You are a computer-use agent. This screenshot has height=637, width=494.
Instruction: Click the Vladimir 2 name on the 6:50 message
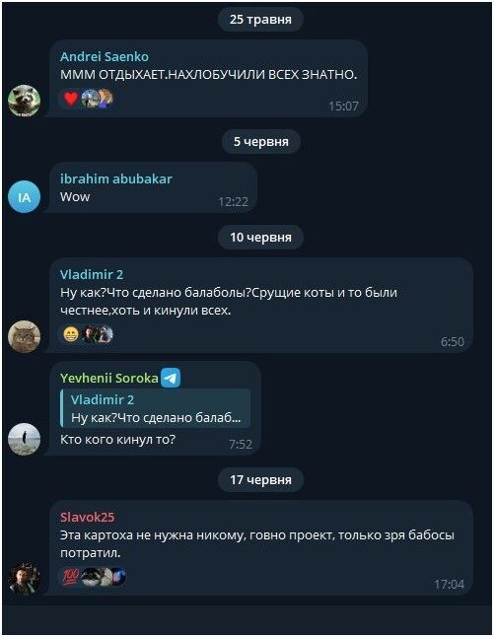(92, 275)
